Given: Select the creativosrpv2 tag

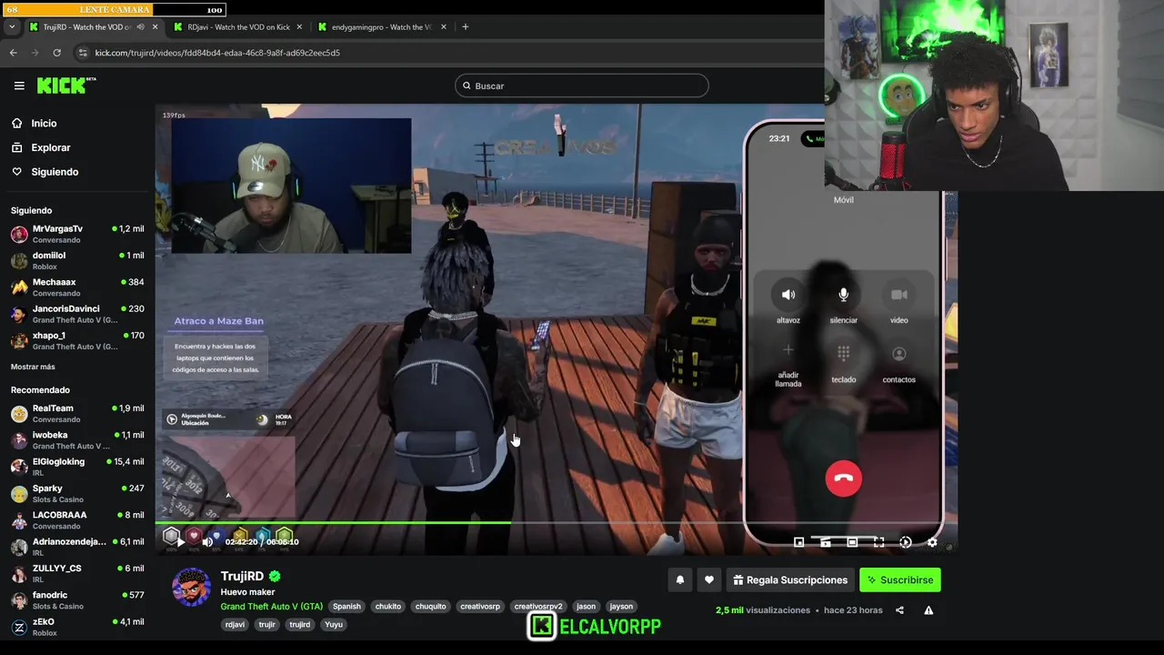Looking at the screenshot, I should (538, 607).
